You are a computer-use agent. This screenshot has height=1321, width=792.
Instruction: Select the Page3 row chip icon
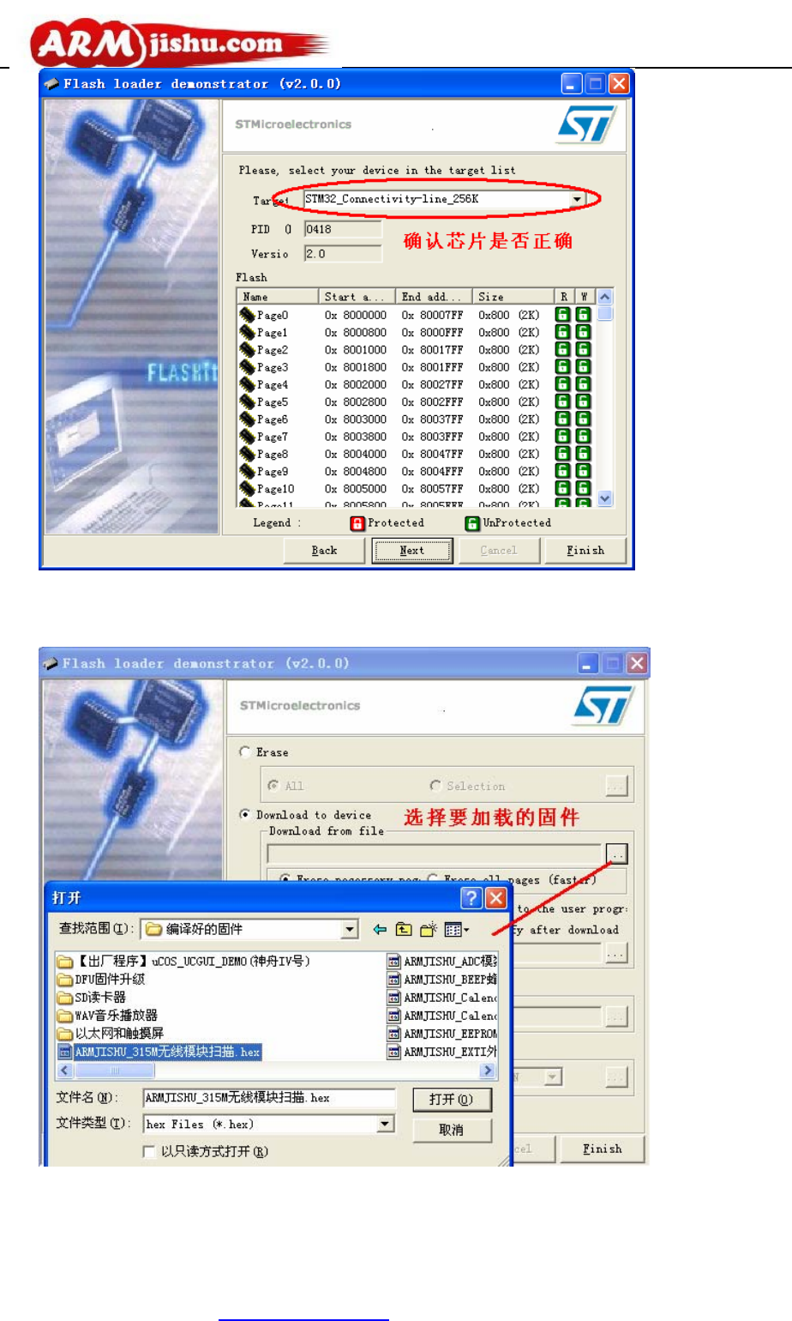tap(248, 367)
